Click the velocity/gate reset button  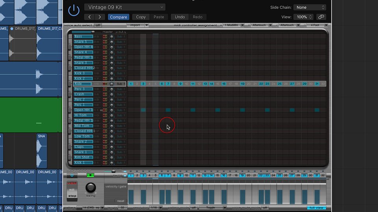[120, 201]
